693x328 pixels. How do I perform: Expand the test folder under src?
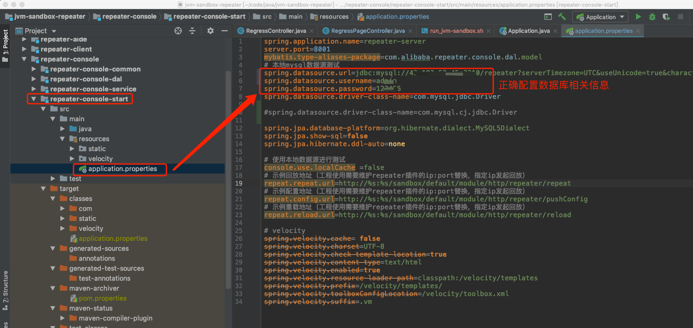click(53, 179)
